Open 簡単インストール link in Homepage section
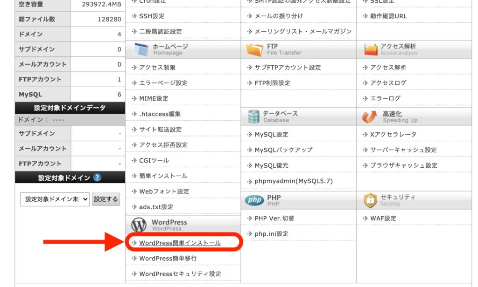478x287 pixels. [x=163, y=176]
